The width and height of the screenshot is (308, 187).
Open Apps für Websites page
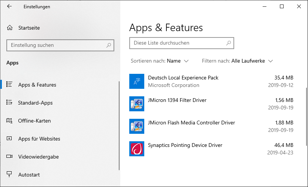click(x=60, y=139)
